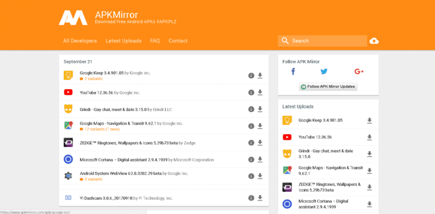Open APK Mirror Facebook page icon
The image size is (435, 214).
click(293, 72)
